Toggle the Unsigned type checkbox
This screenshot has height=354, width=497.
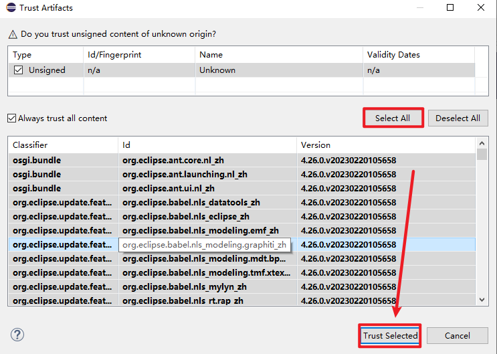19,70
